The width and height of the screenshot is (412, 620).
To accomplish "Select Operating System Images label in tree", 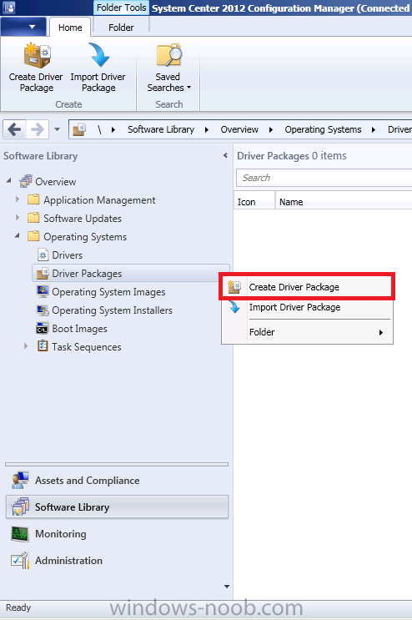I will coord(108,292).
